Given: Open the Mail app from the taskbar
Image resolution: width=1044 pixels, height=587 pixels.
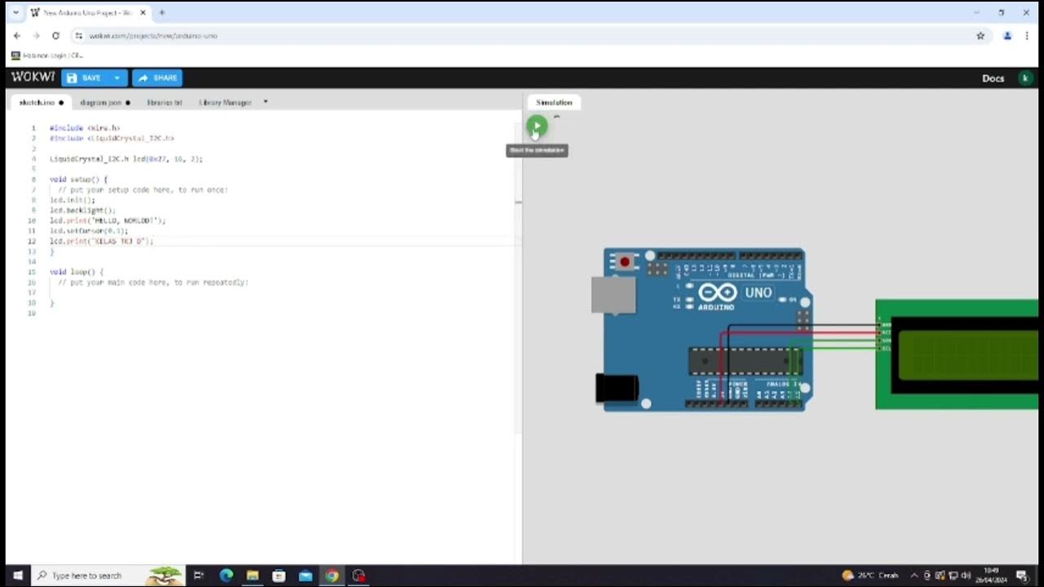Looking at the screenshot, I should tap(305, 576).
